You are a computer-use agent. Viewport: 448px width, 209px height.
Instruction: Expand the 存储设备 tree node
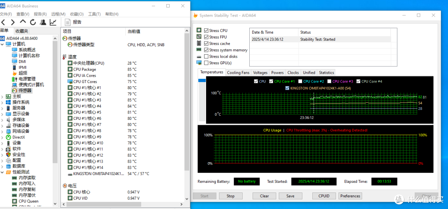(2, 125)
